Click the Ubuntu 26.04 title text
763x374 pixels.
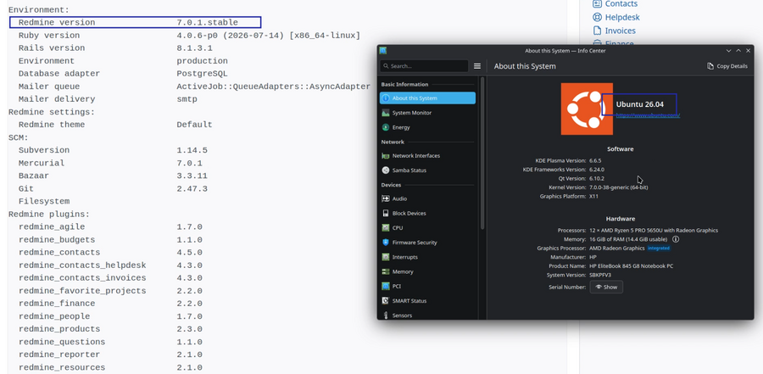coord(639,104)
